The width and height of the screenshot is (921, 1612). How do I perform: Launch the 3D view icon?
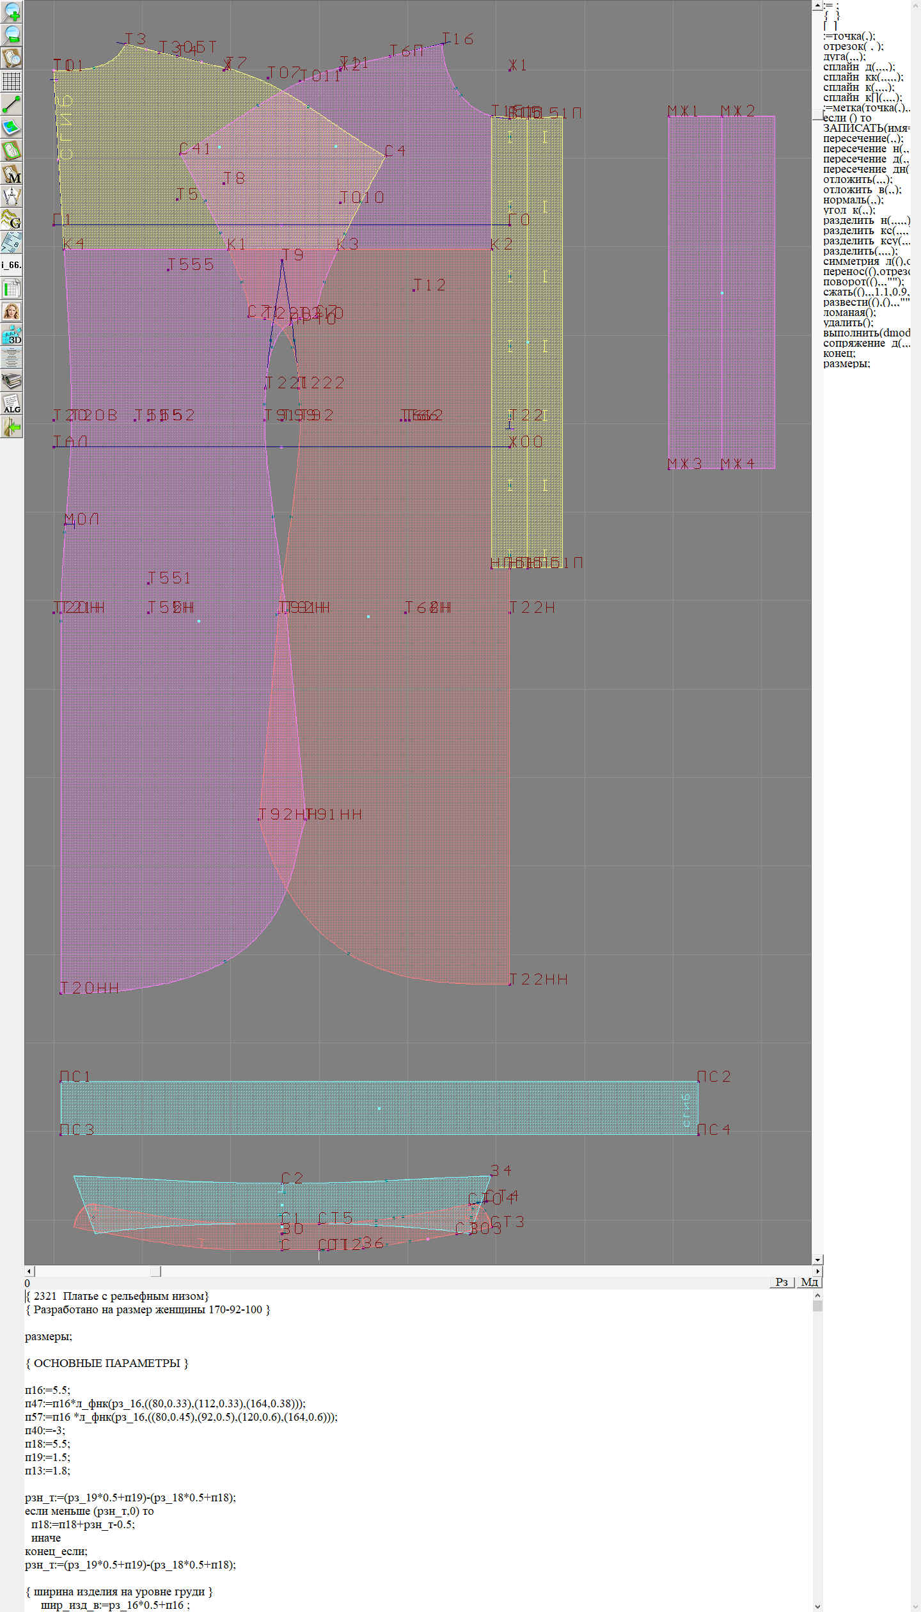[x=12, y=335]
